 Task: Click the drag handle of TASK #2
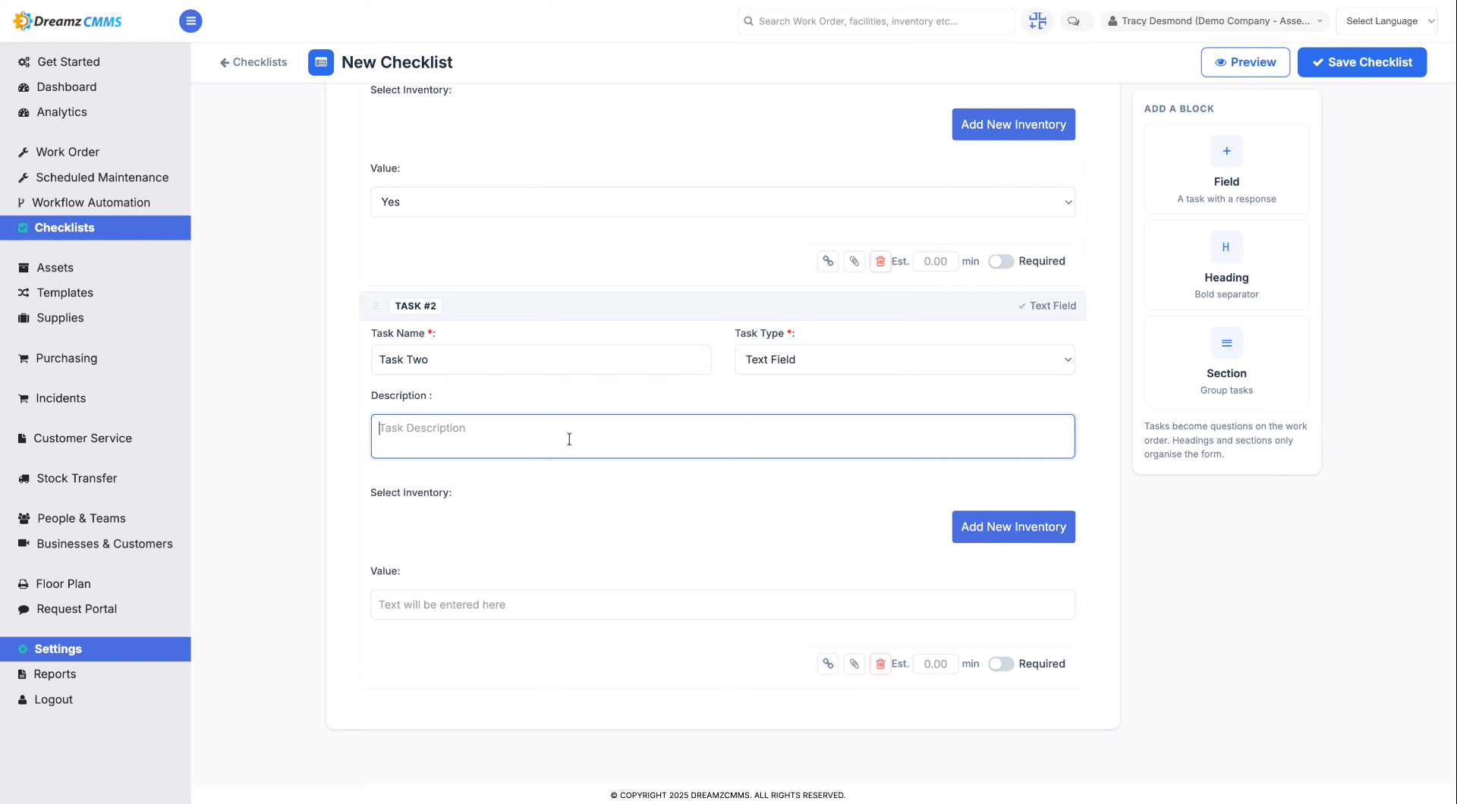[x=376, y=306]
